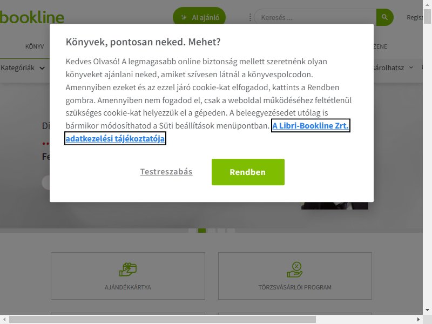Click the gift card icon
This screenshot has width=432, height=324.
[128, 269]
